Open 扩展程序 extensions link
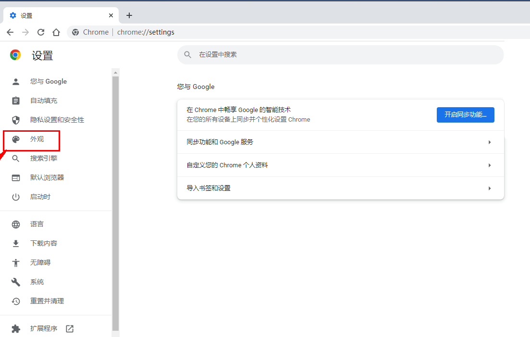The width and height of the screenshot is (530, 337). [x=44, y=329]
